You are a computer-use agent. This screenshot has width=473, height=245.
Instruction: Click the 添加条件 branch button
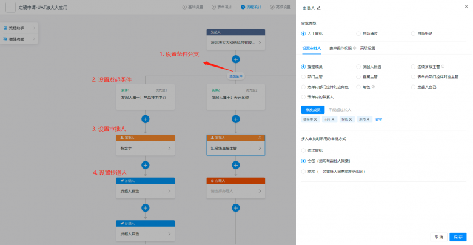coord(236,76)
